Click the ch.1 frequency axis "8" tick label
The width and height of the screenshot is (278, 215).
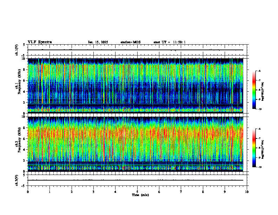pos(24,70)
